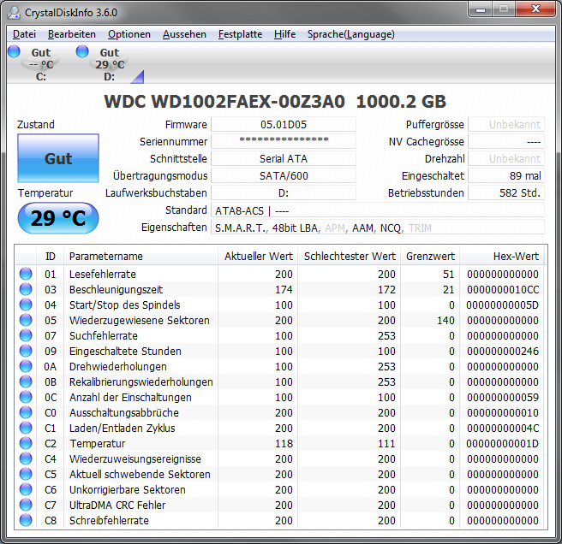Select hex value 000000000059

503,397
